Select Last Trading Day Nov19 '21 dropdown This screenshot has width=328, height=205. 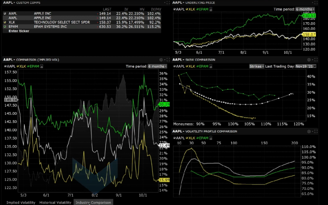[306, 66]
